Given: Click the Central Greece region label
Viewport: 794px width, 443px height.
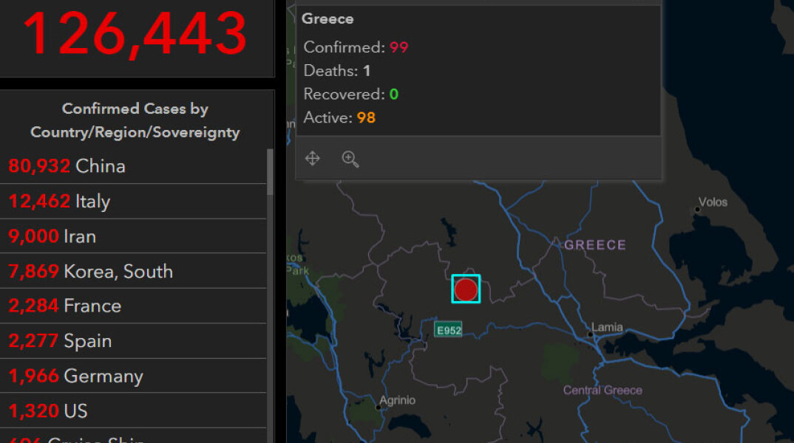Looking at the screenshot, I should click(603, 390).
